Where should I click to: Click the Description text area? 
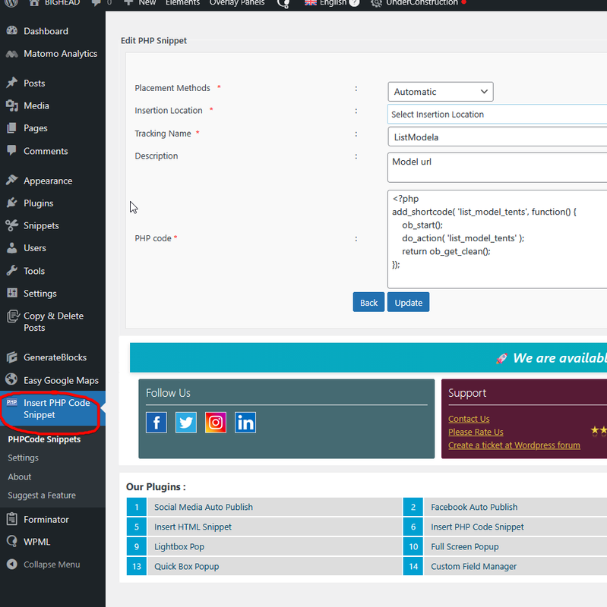[x=497, y=167]
